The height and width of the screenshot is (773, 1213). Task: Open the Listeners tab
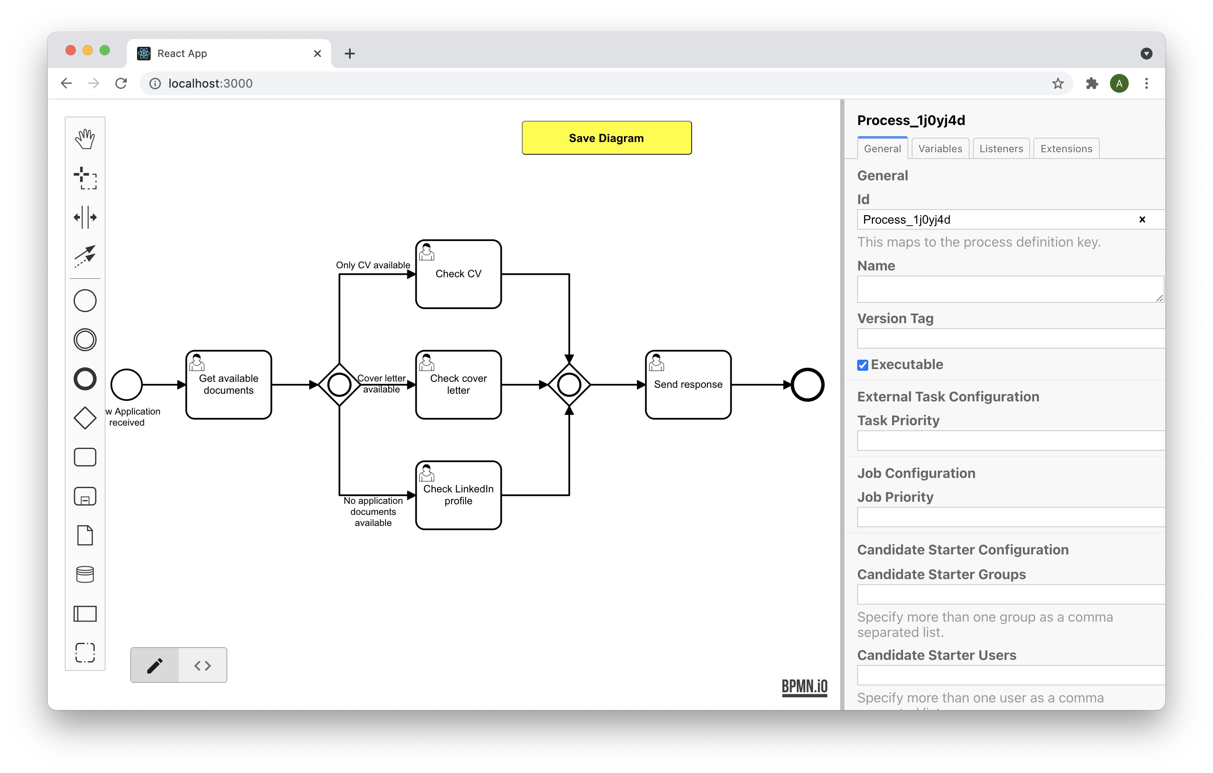pos(1001,149)
